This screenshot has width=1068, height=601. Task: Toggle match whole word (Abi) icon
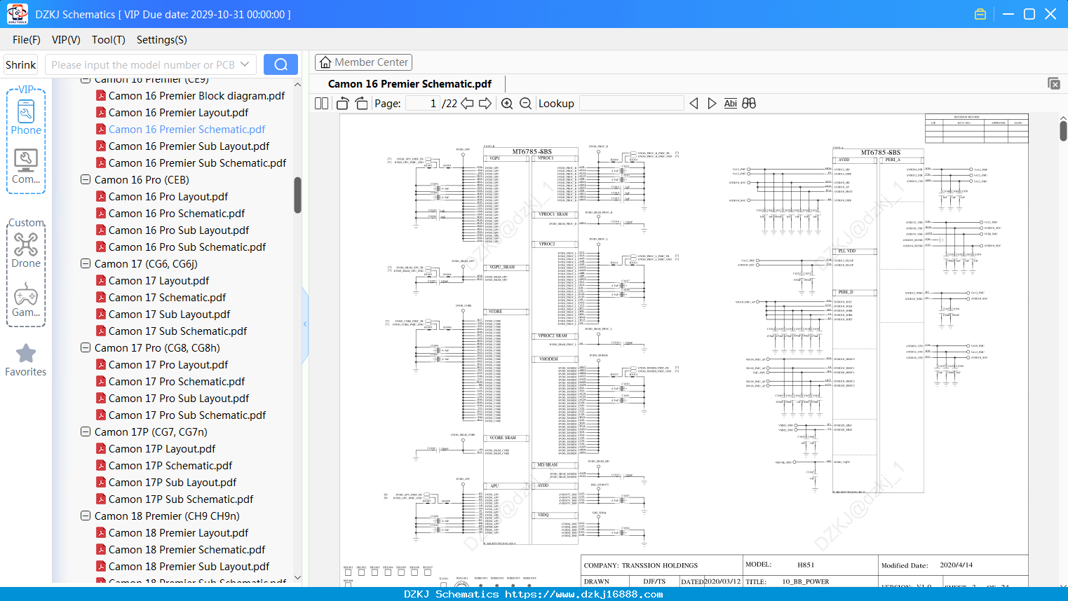pos(730,103)
